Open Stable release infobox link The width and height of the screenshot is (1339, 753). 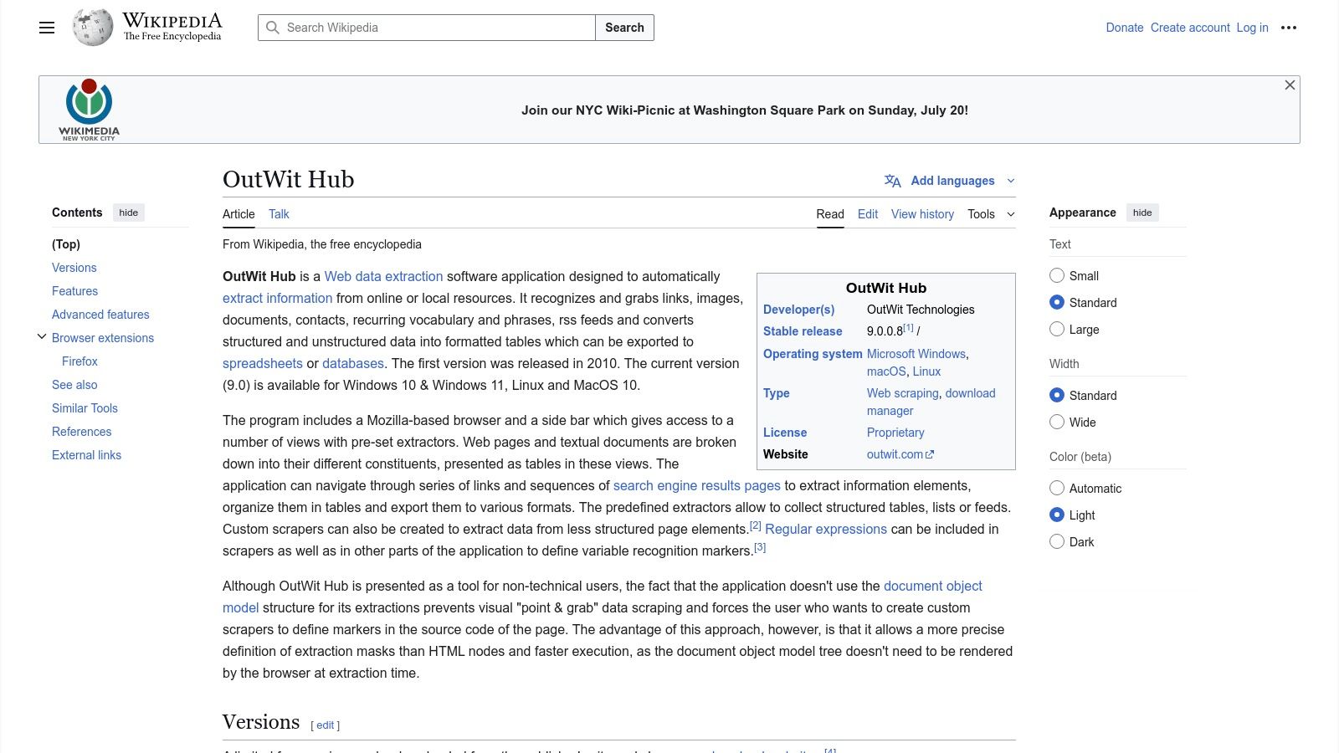[803, 331]
